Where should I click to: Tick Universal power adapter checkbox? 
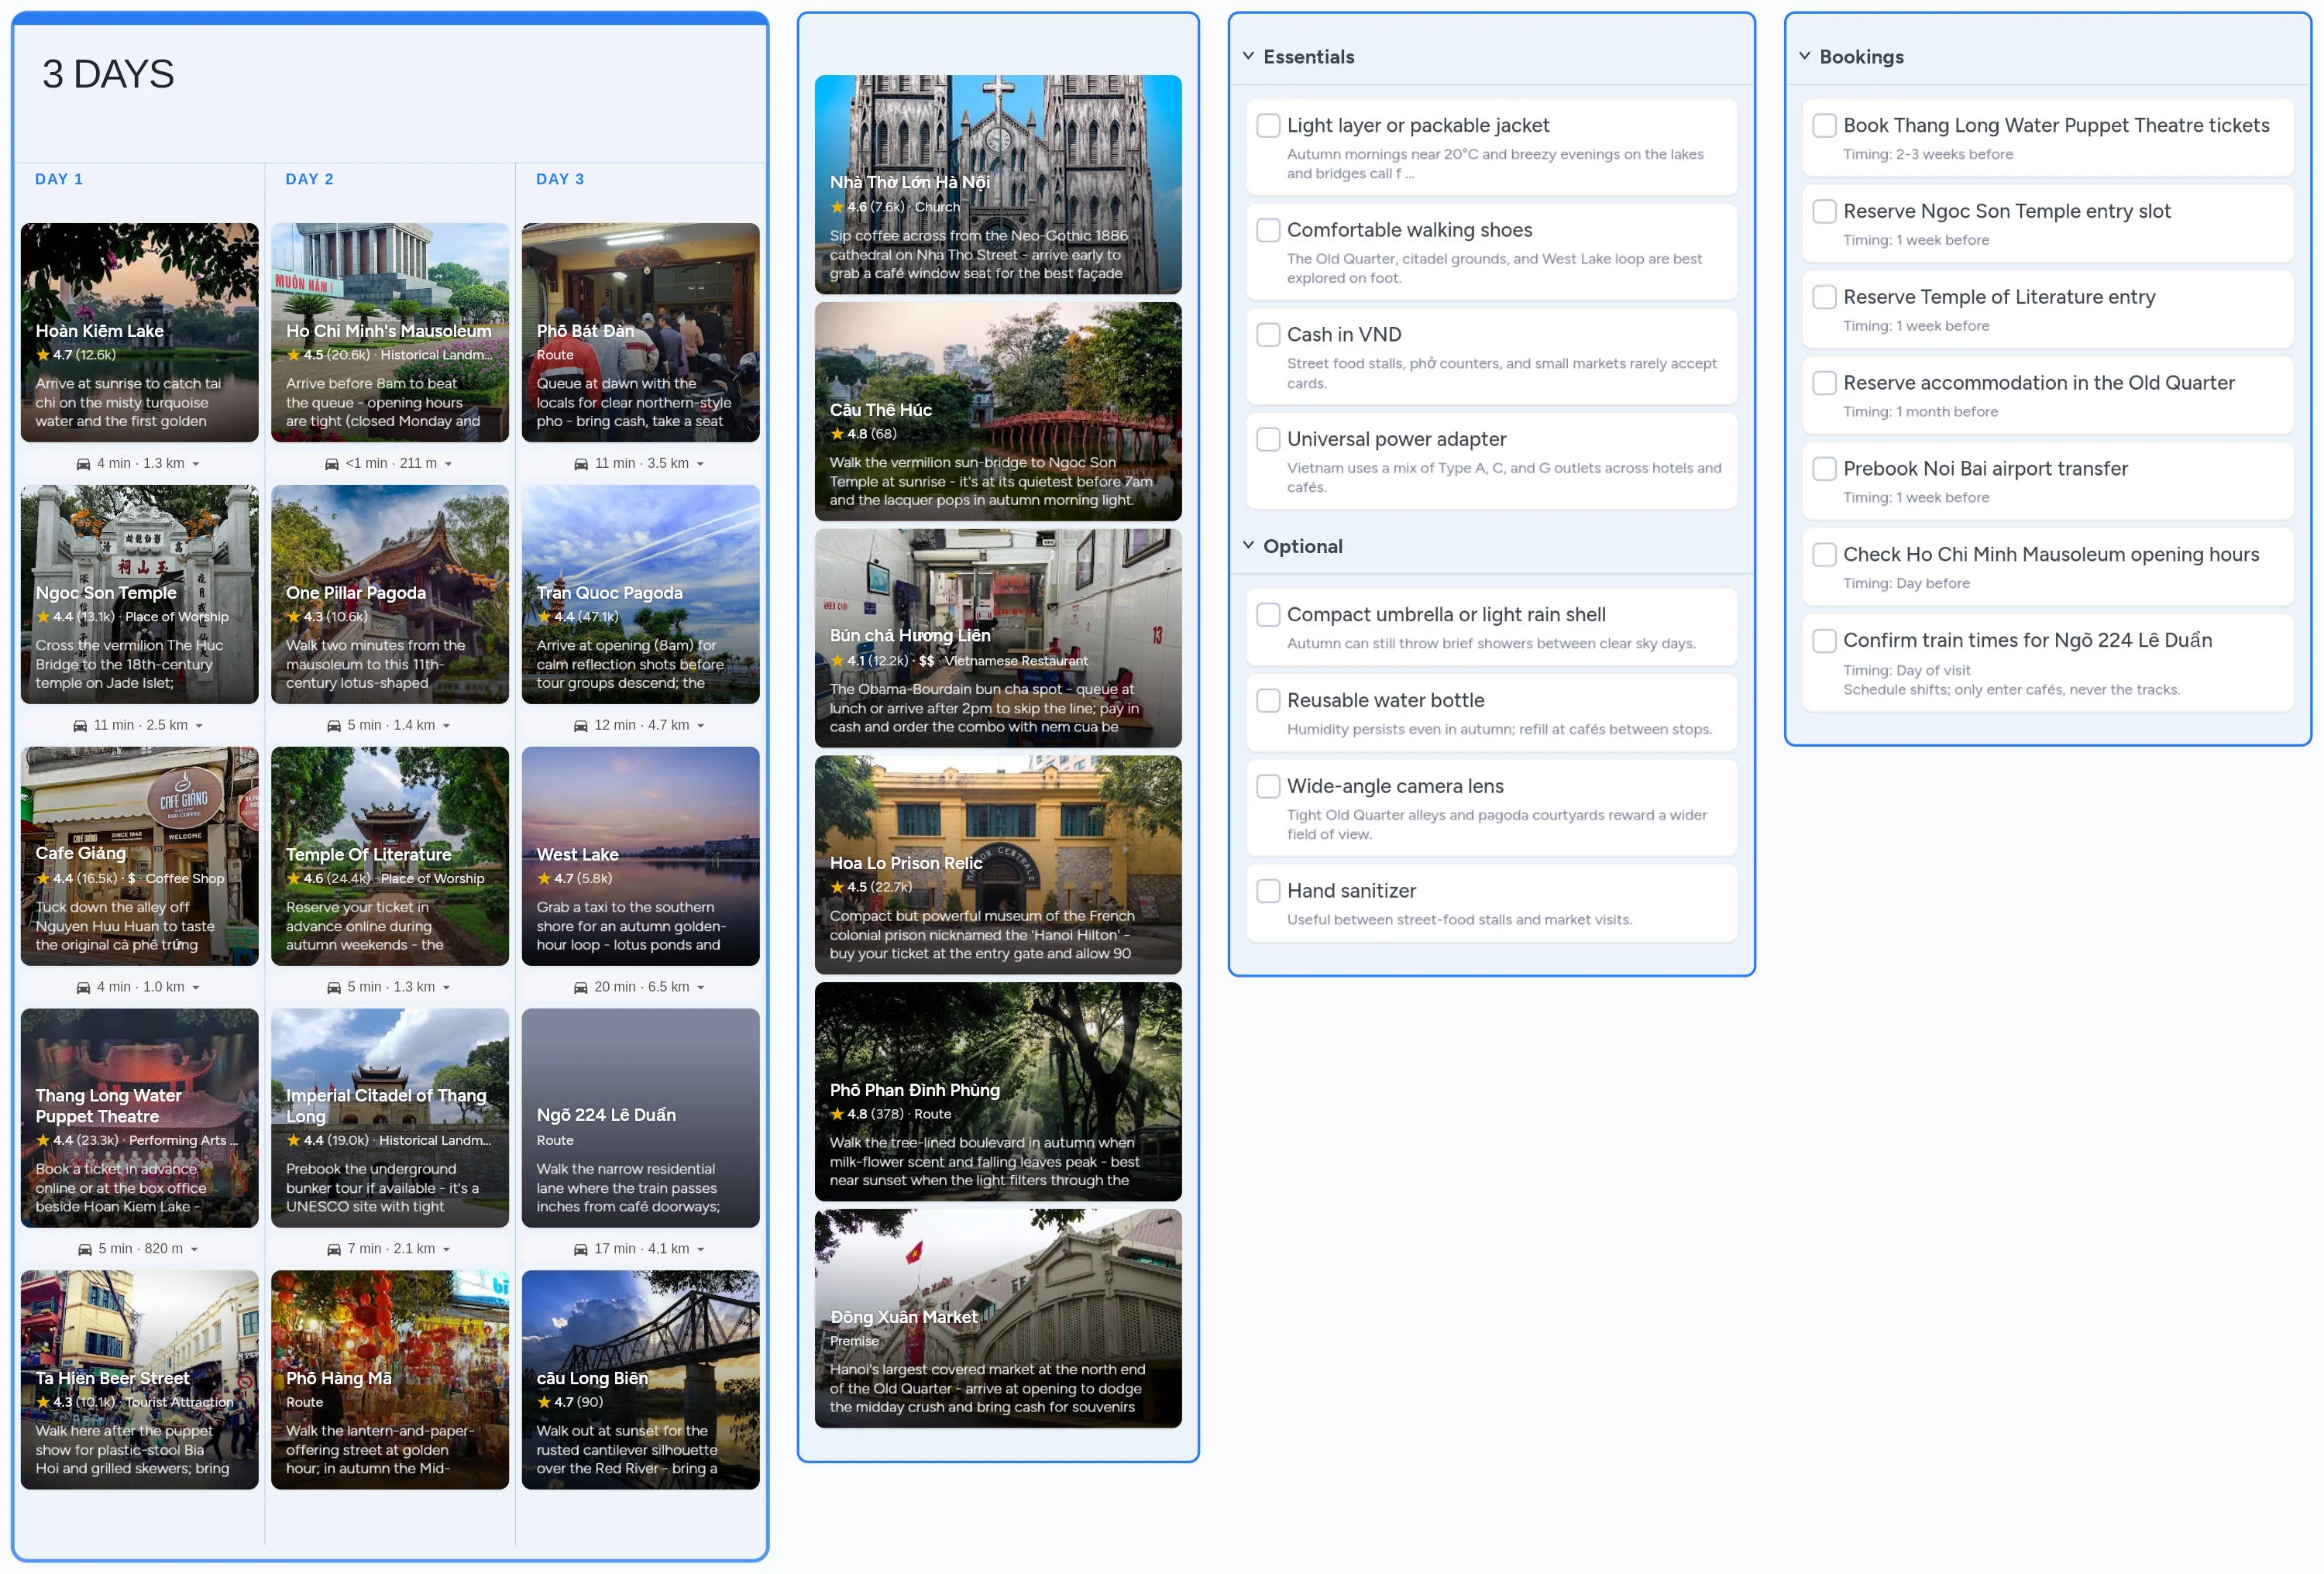(1268, 439)
